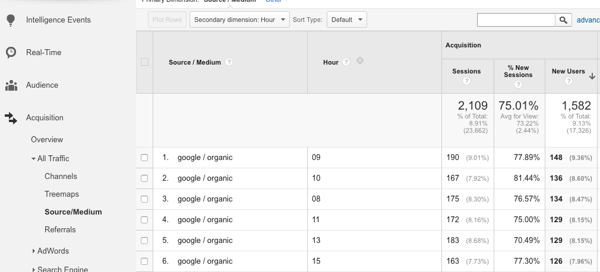Click the Acquisition arrows icon
The height and width of the screenshot is (272, 600).
[11, 118]
